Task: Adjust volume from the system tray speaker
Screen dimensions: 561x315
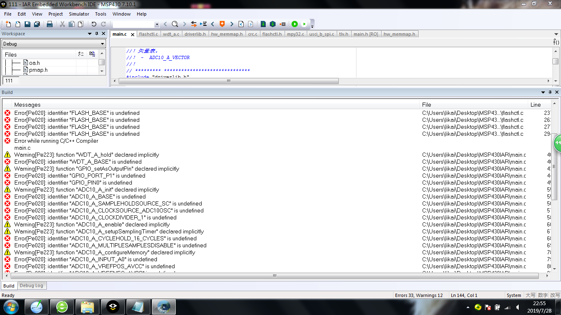Action: [517, 307]
